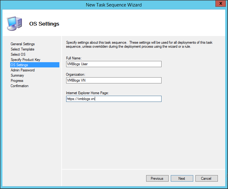This screenshot has width=228, height=189.
Task: Focus the Organization input field
Action: [114, 80]
